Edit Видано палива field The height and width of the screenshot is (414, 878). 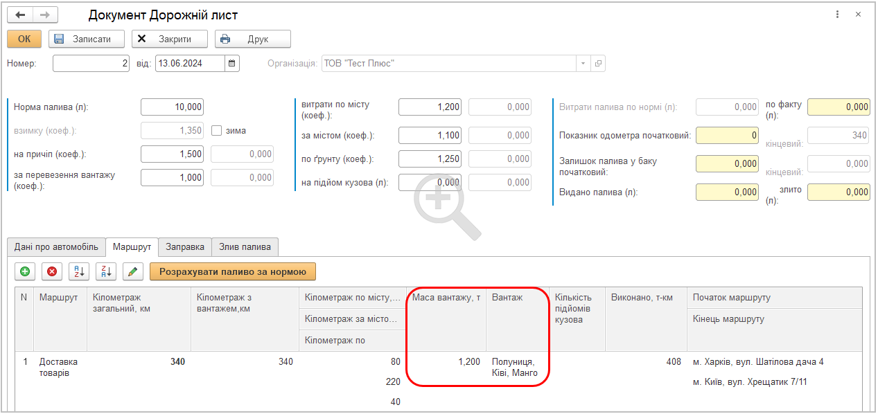728,192
